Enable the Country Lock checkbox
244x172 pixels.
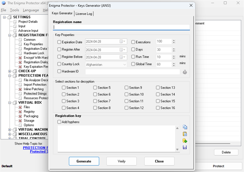[59, 64]
